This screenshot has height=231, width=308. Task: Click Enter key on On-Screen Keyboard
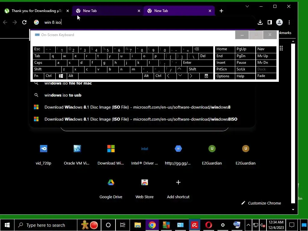click(x=197, y=63)
